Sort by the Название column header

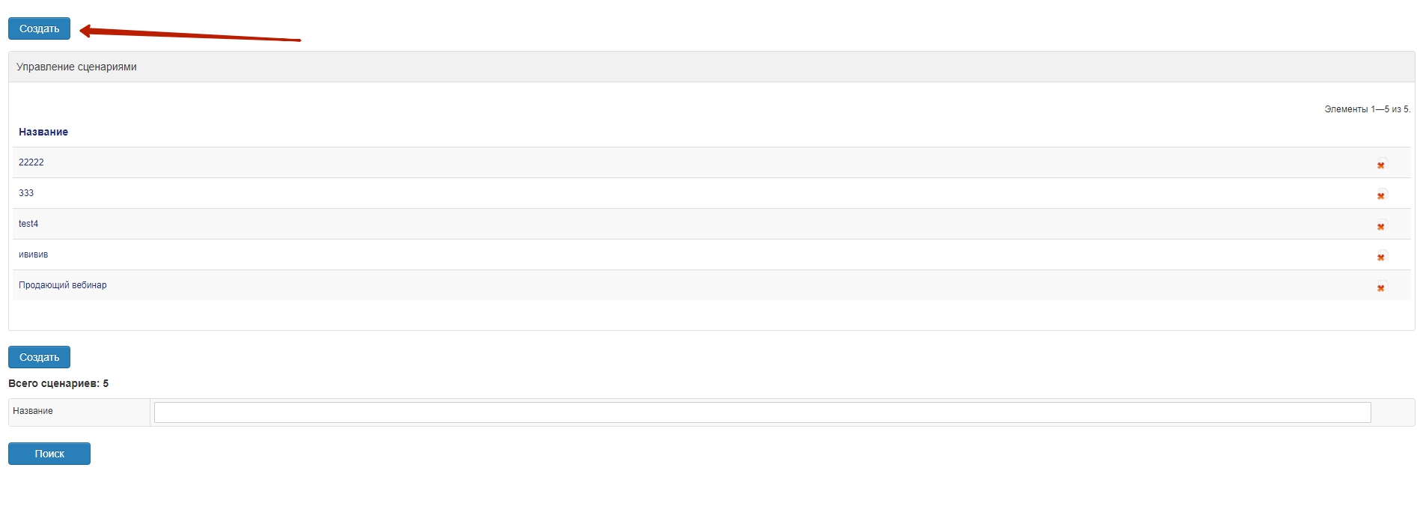coord(43,132)
